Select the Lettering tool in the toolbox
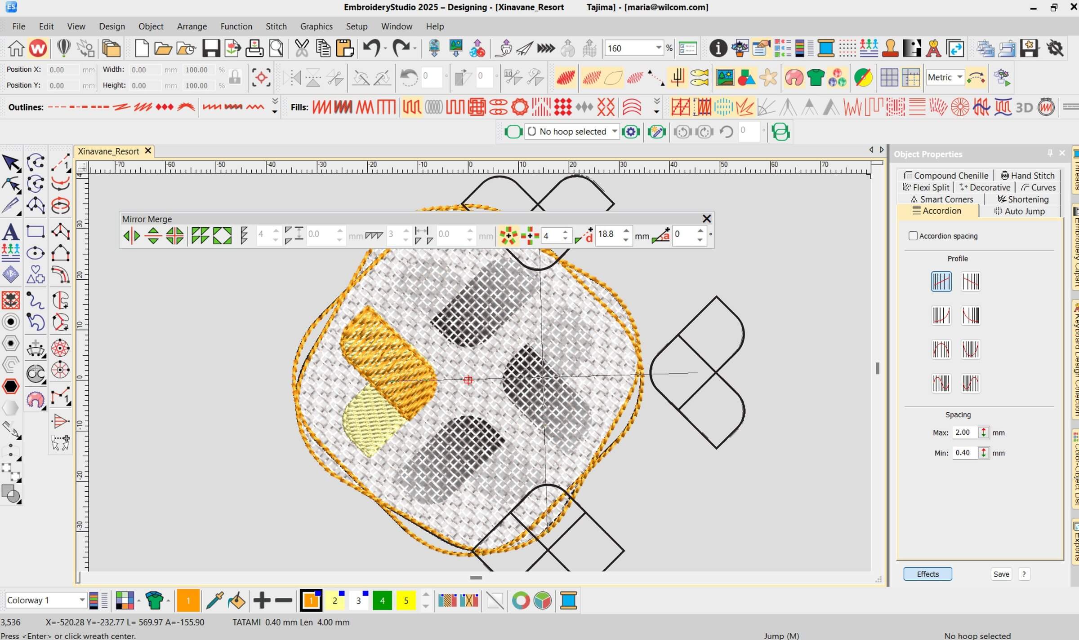This screenshot has height=640, width=1079. tap(11, 231)
